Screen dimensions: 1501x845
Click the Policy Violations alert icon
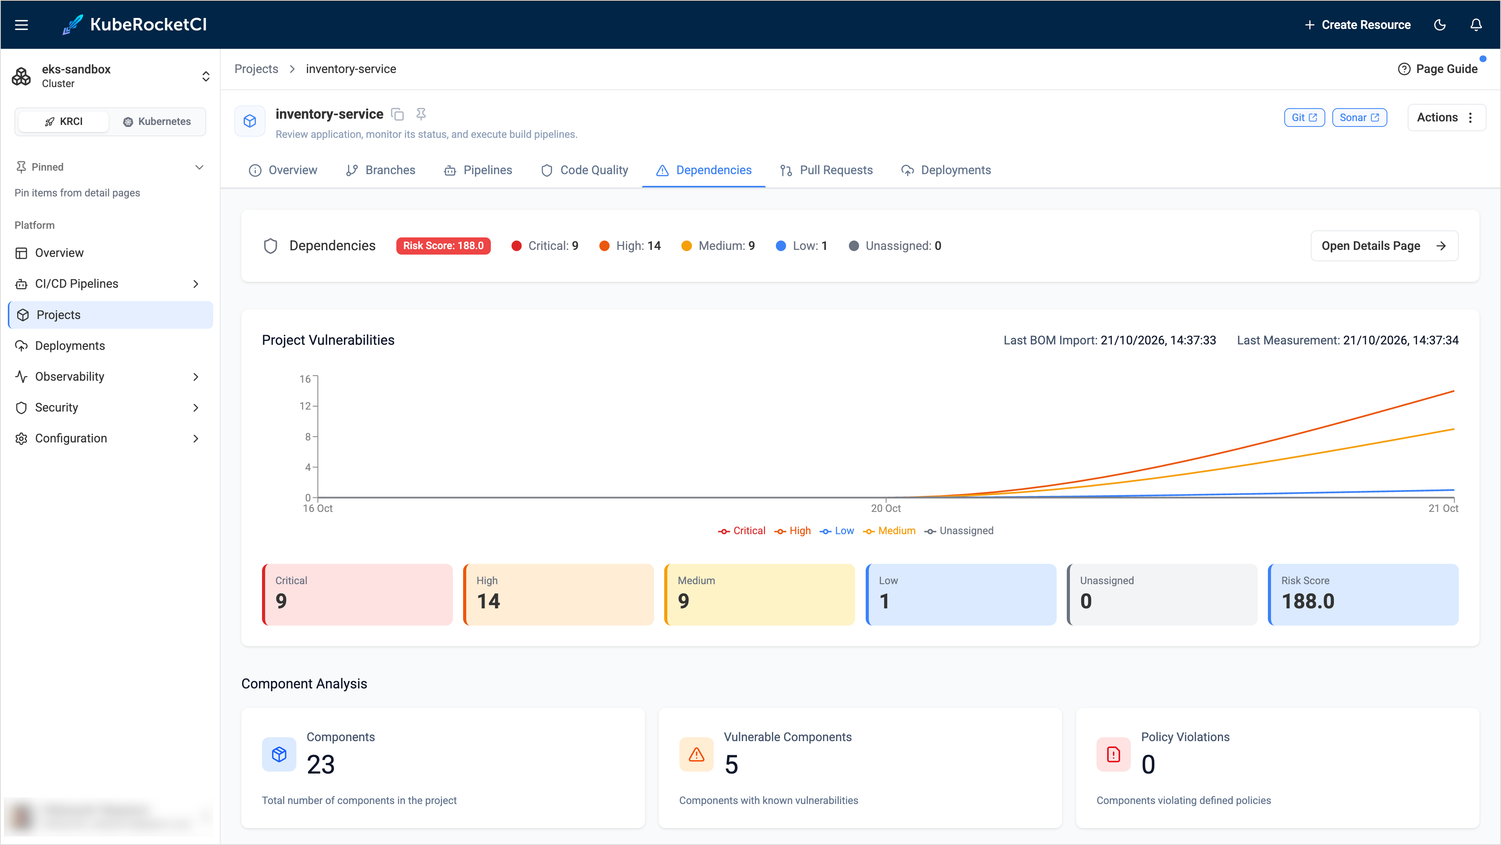click(x=1114, y=754)
